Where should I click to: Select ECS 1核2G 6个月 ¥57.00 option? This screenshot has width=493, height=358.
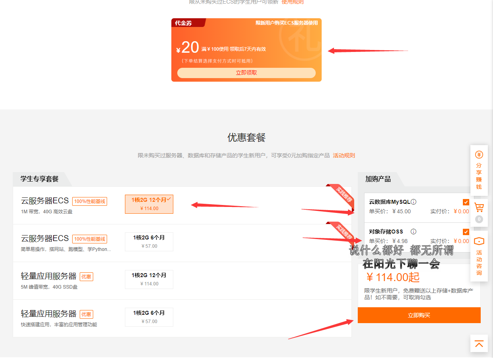(x=149, y=242)
